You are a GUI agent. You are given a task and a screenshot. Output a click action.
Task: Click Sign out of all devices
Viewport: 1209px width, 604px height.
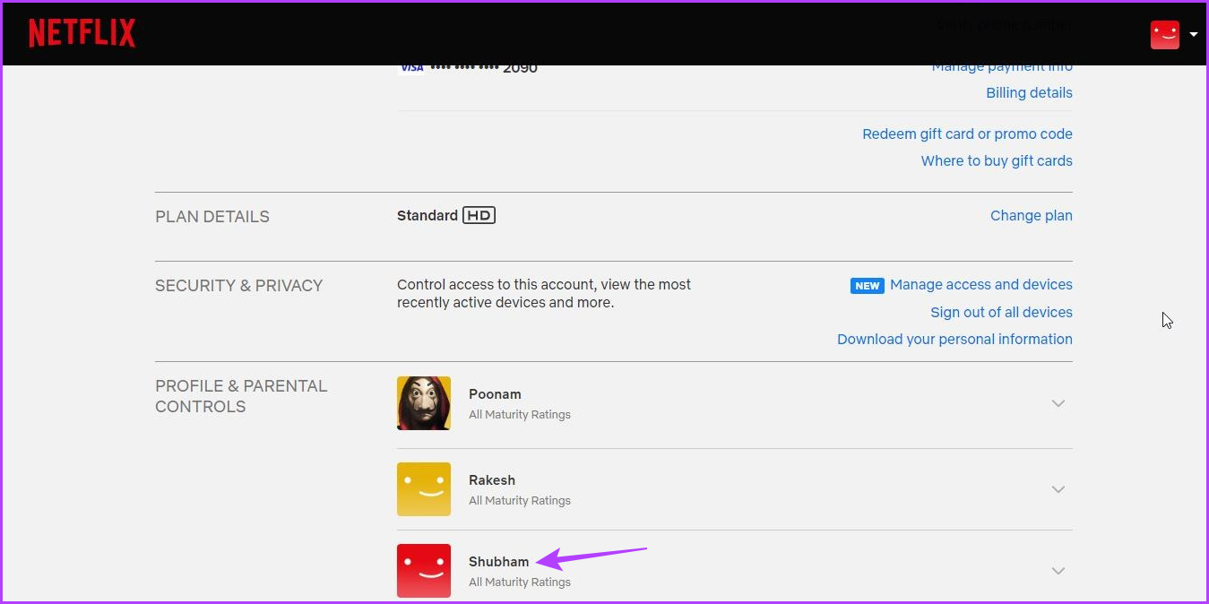coord(1001,312)
